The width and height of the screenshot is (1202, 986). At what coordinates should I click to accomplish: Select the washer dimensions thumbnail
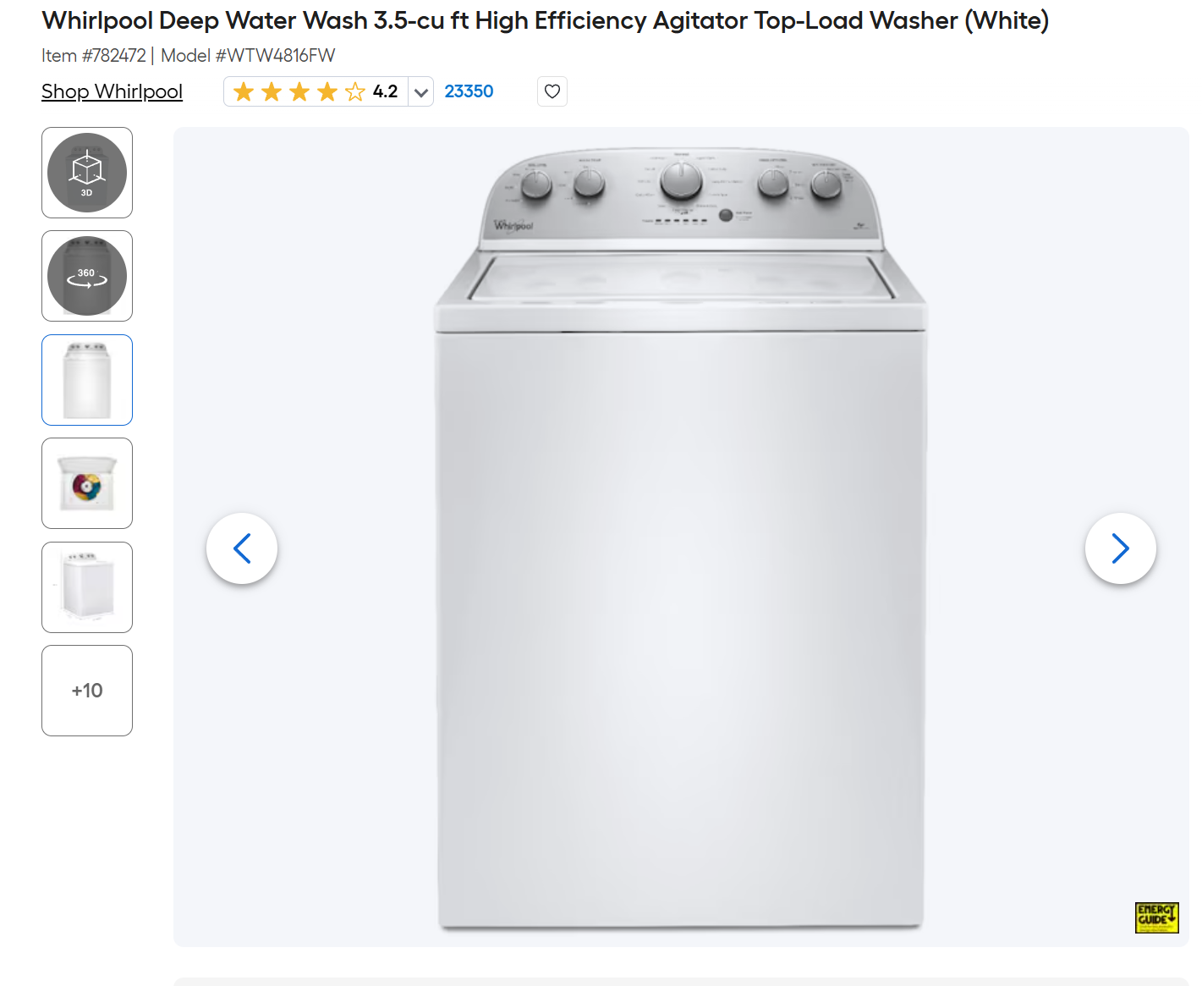pos(87,587)
